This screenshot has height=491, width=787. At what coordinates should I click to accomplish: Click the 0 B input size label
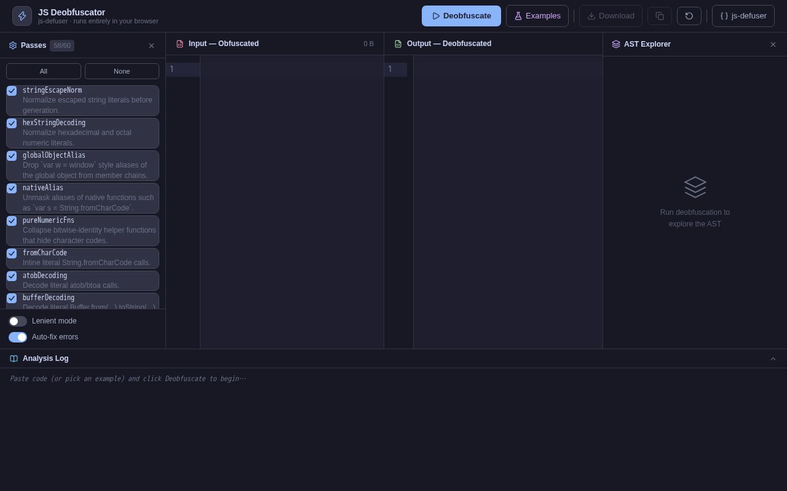click(368, 44)
